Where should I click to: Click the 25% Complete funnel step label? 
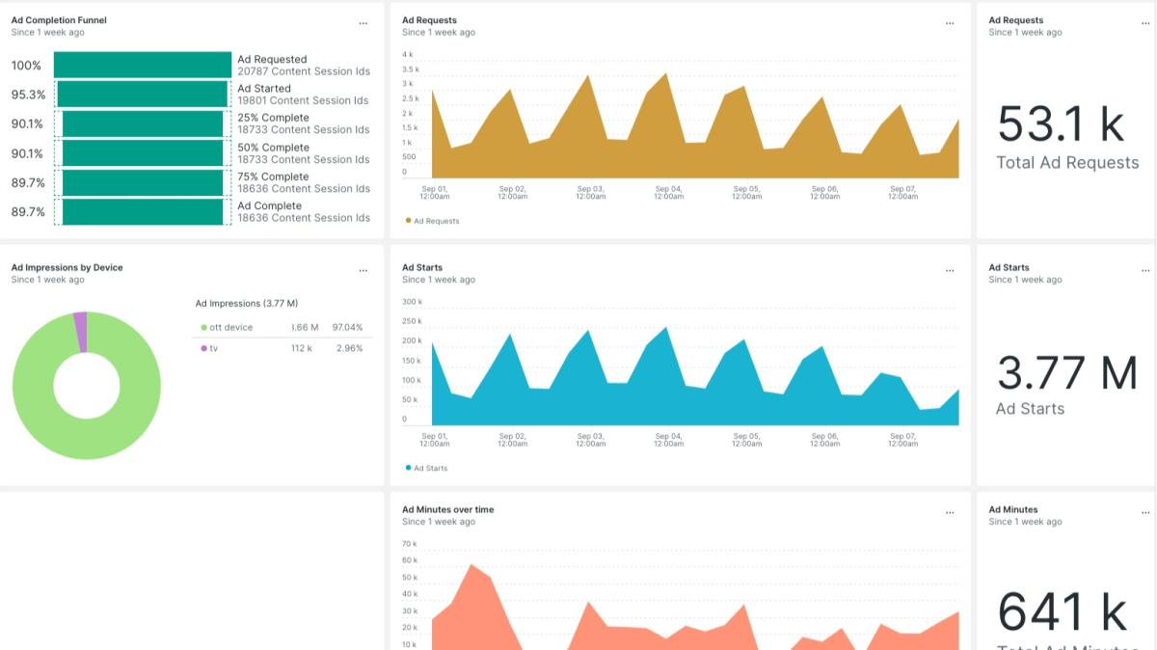click(273, 118)
